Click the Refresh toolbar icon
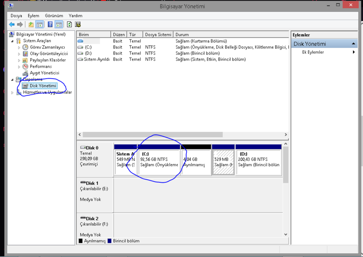 69,24
